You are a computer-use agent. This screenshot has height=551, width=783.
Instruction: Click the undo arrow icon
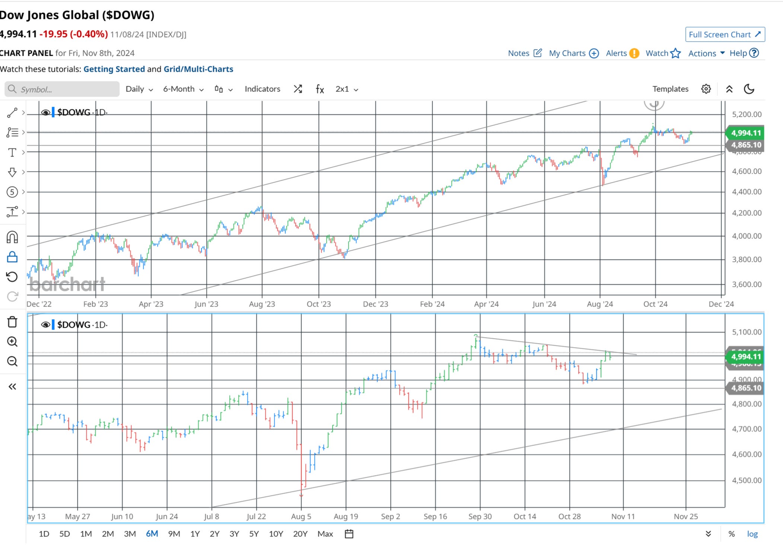tap(12, 277)
